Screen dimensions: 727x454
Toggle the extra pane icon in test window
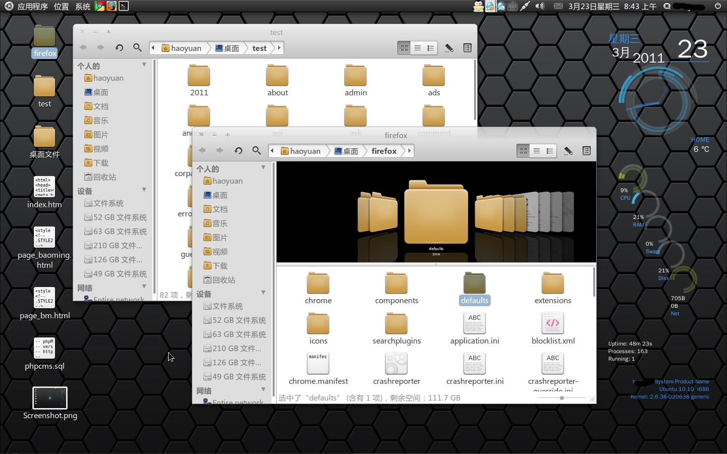467,48
